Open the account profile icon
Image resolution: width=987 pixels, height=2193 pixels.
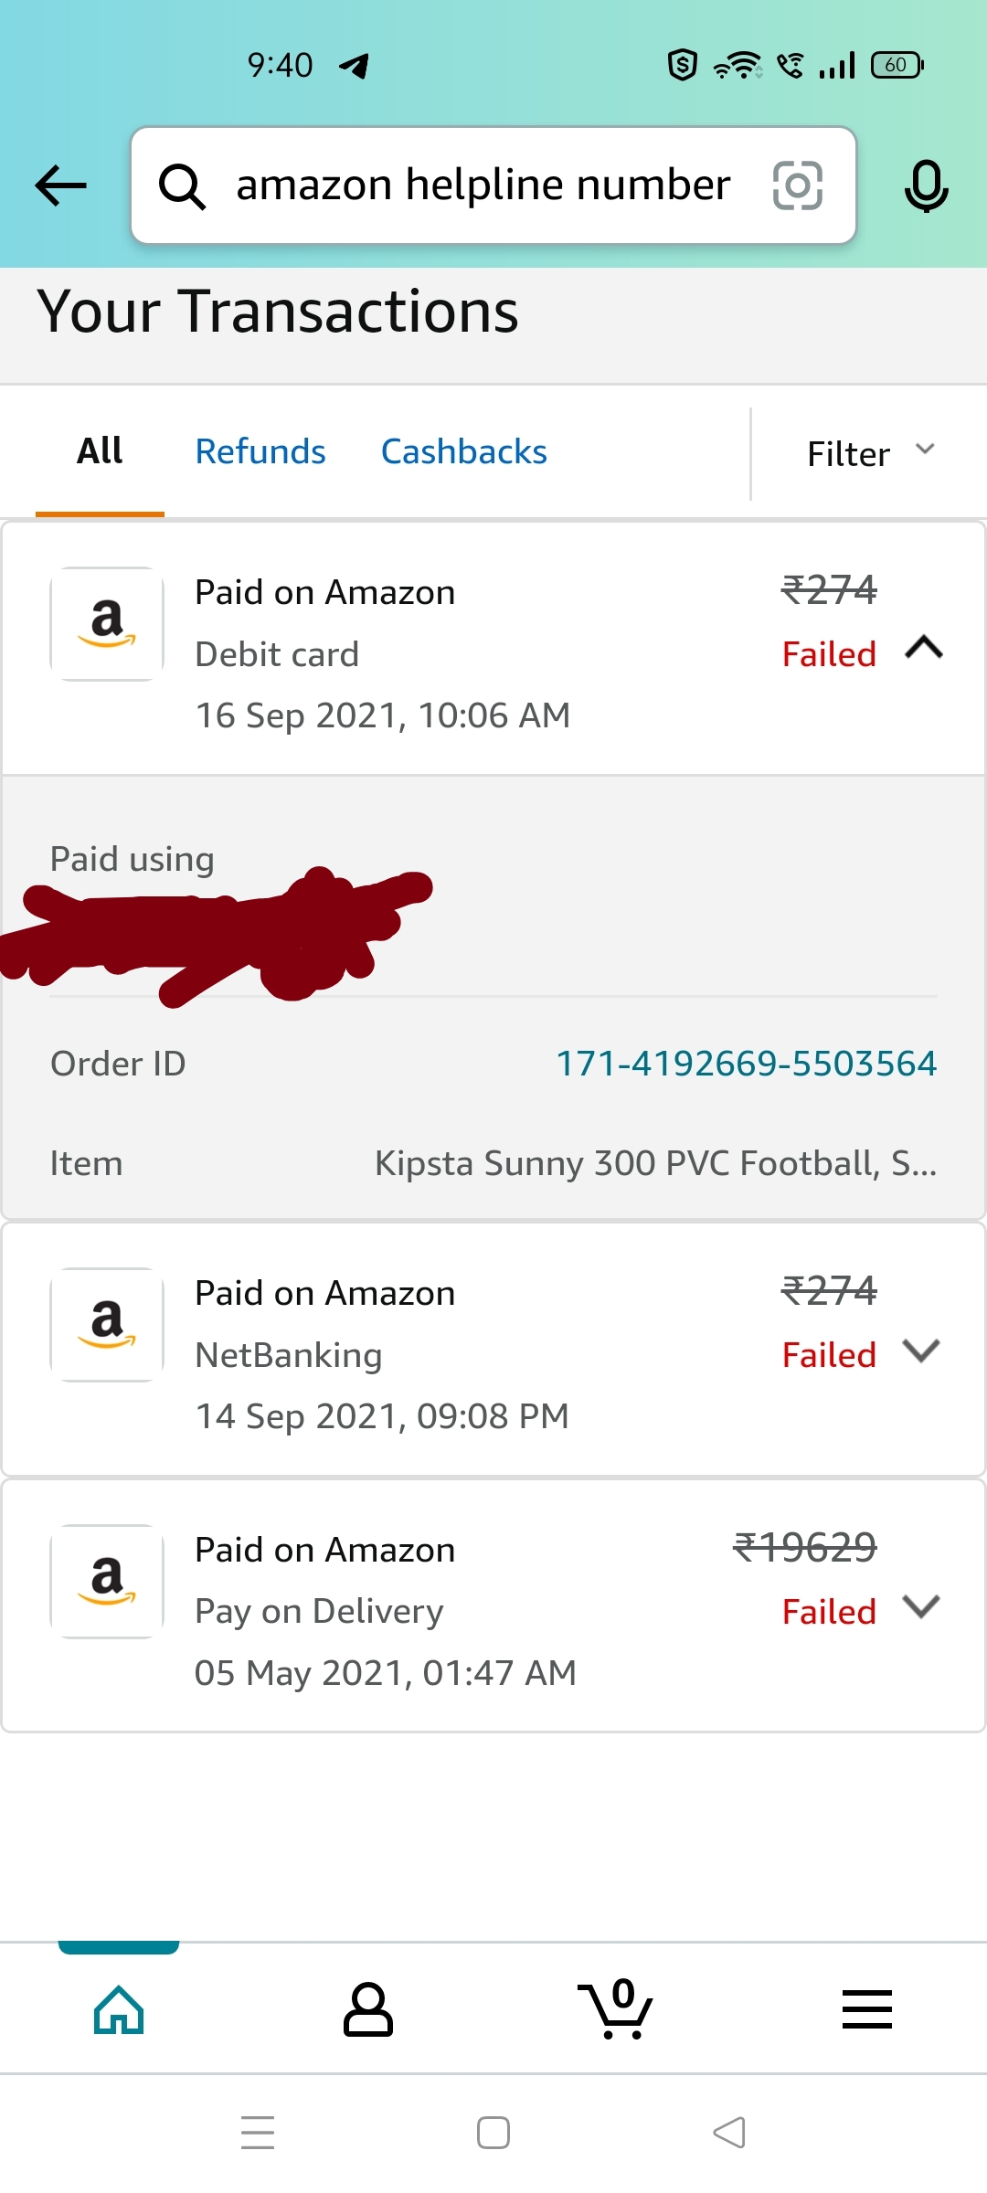point(367,2010)
